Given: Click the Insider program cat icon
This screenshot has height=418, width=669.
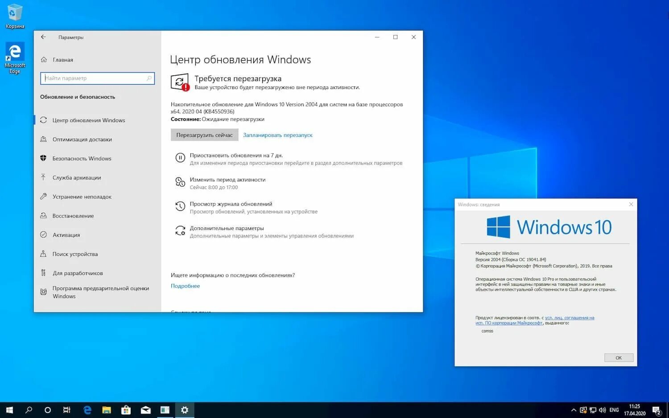Looking at the screenshot, I should click(x=43, y=292).
